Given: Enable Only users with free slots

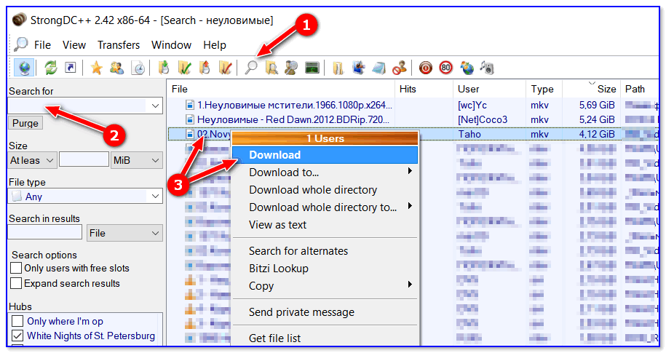Looking at the screenshot, I should pyautogui.click(x=16, y=269).
